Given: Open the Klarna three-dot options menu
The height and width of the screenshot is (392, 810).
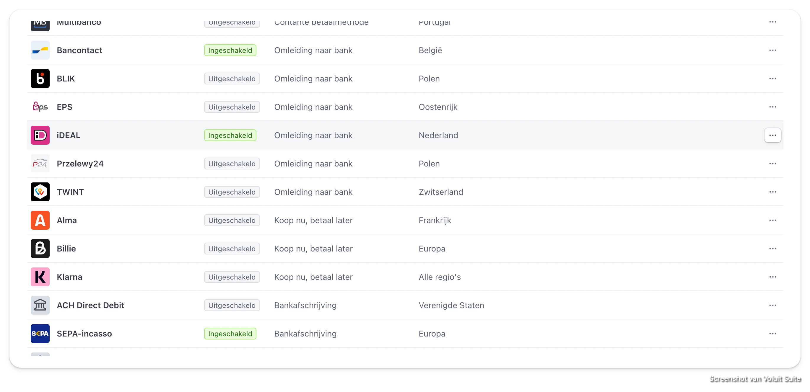Looking at the screenshot, I should coord(772,277).
